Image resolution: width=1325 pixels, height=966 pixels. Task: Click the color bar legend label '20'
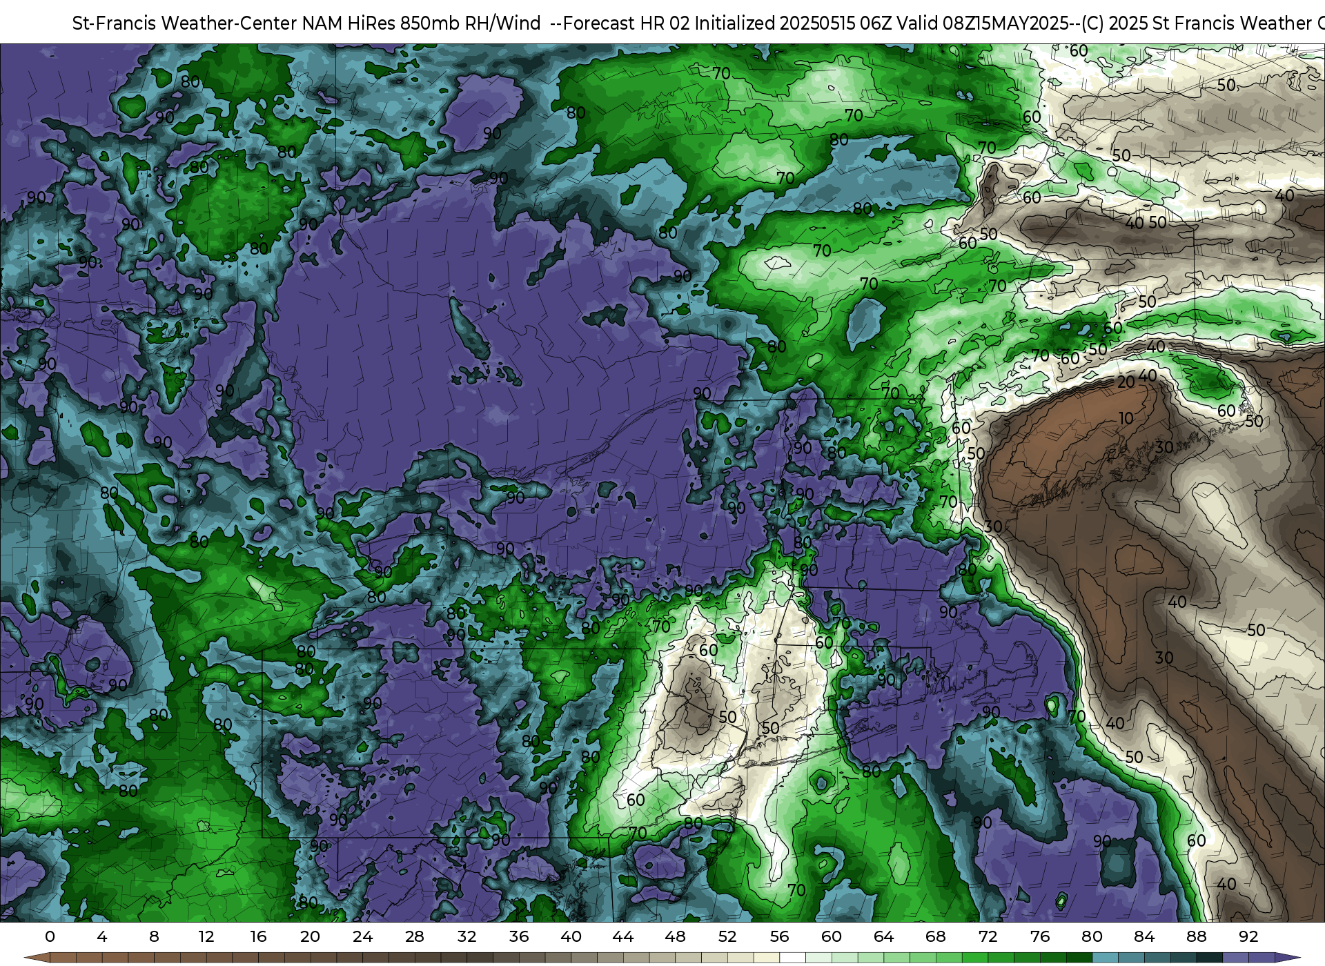[x=311, y=936]
